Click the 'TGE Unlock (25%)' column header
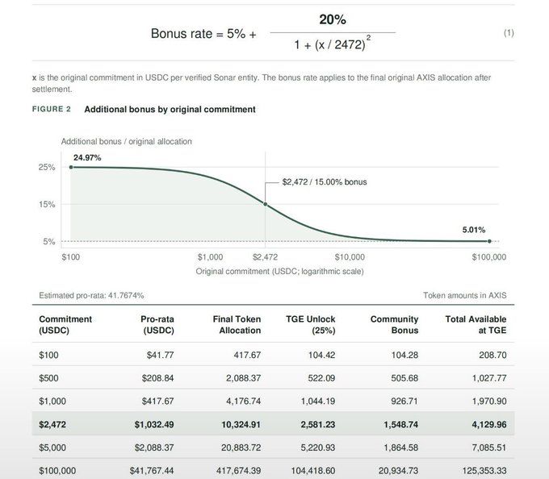Viewport: 549px width, 479px height. pyautogui.click(x=311, y=324)
